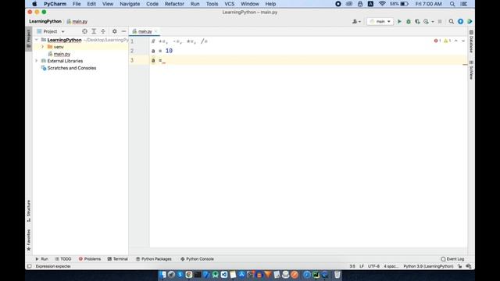The image size is (500, 281).
Task: Open the Terminal tool window
Action: [x=118, y=258]
